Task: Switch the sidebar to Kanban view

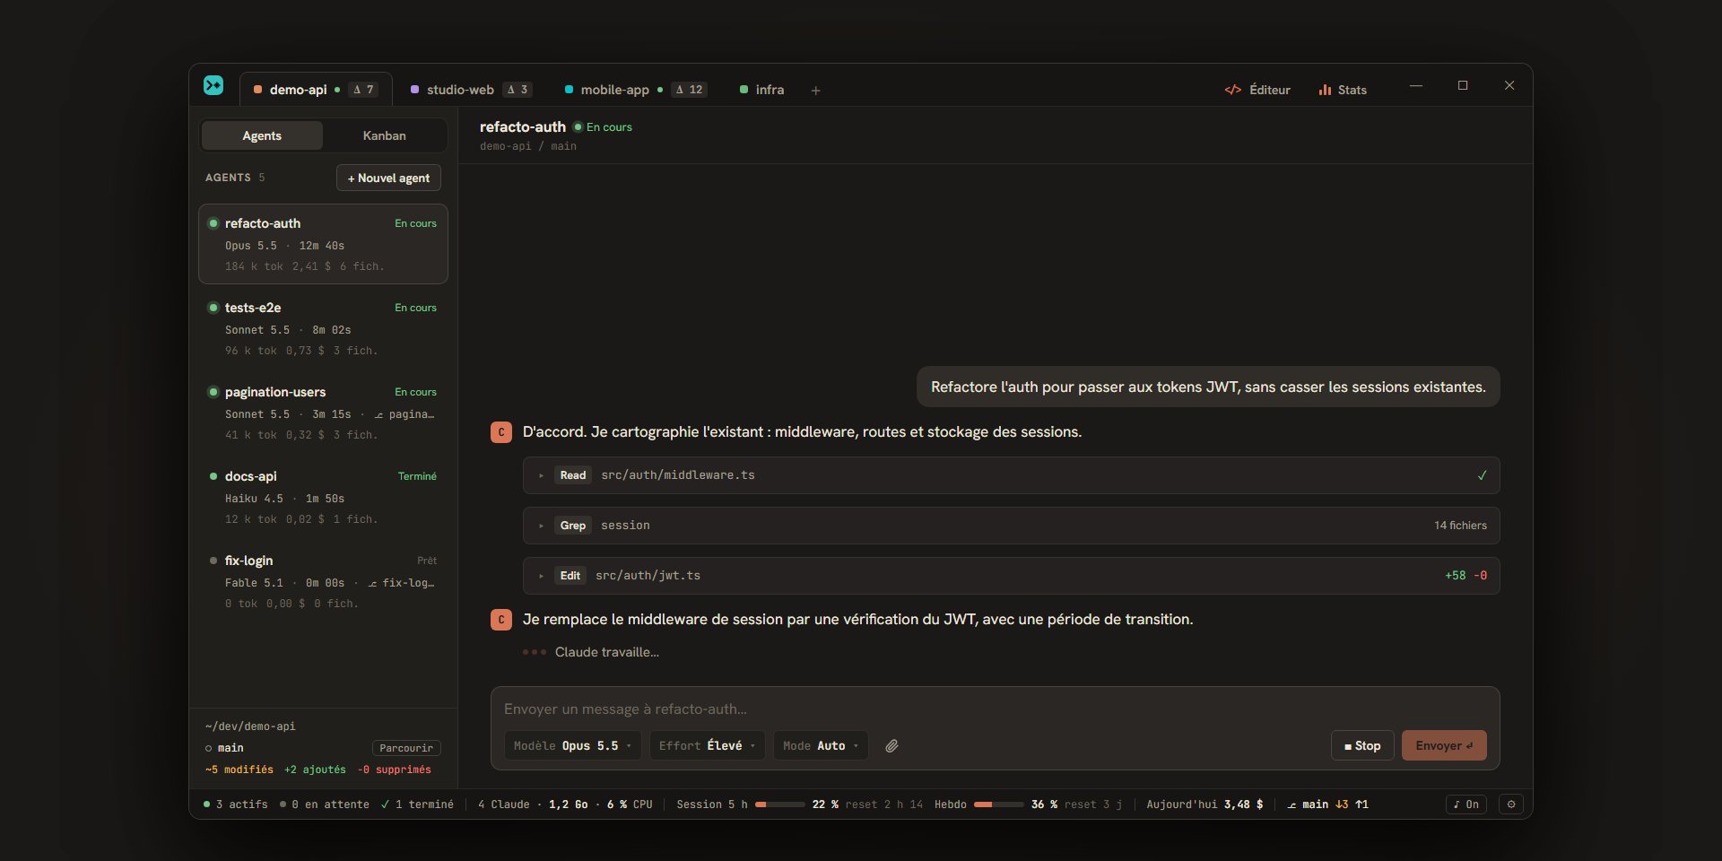Action: pyautogui.click(x=384, y=135)
